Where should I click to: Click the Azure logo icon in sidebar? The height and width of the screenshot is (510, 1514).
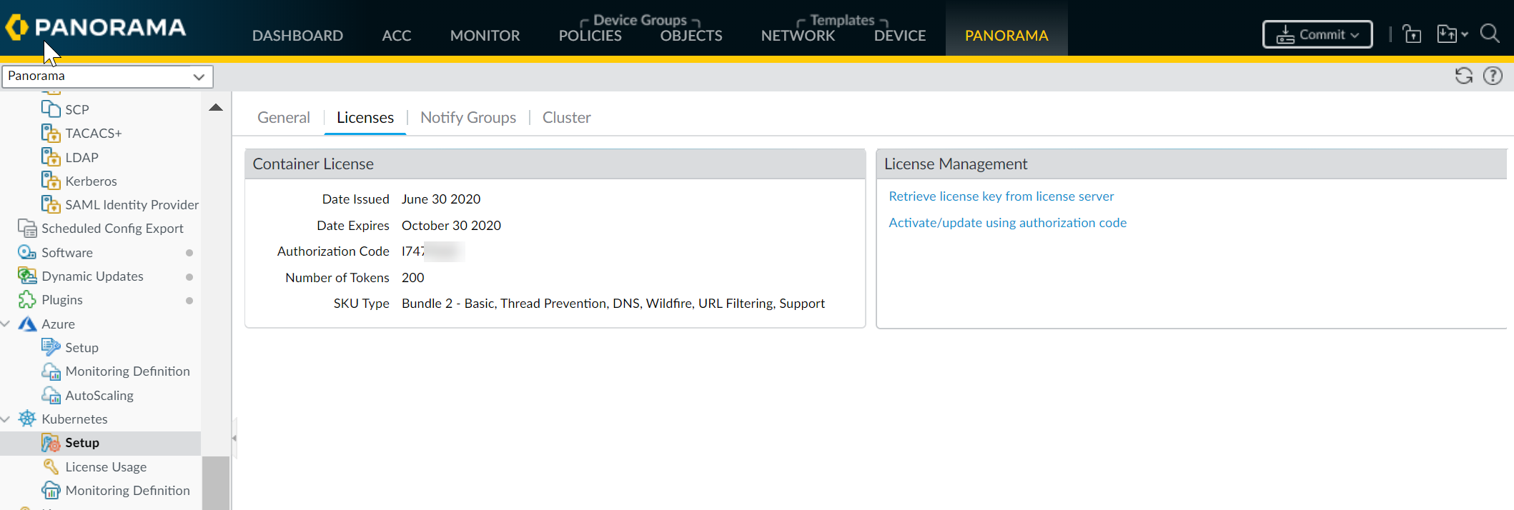(x=27, y=324)
